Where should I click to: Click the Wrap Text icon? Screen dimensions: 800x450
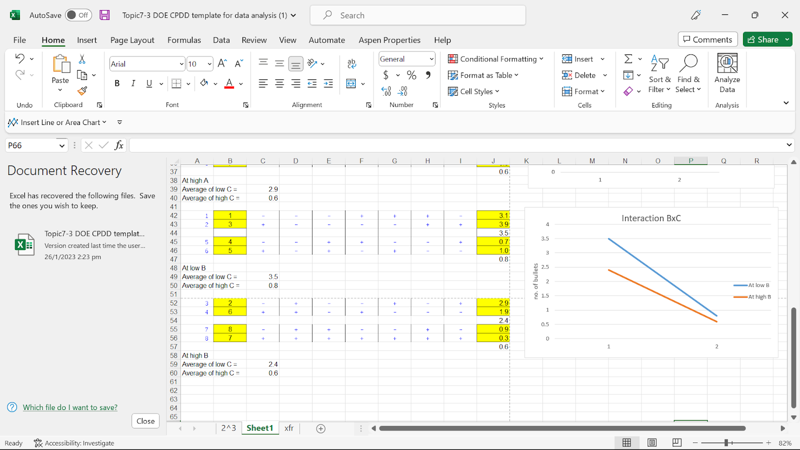coord(352,63)
